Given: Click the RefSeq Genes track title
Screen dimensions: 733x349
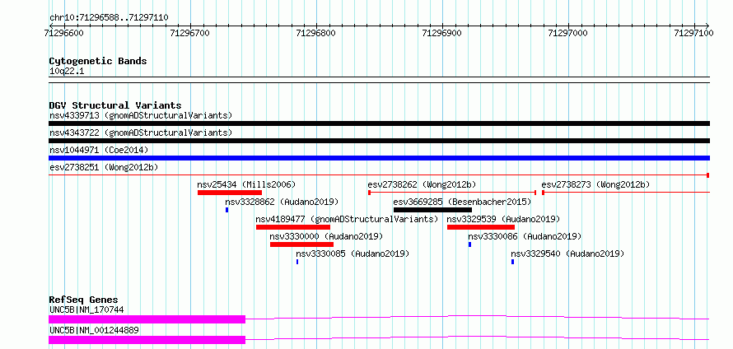Looking at the screenshot, I should click(x=84, y=300).
